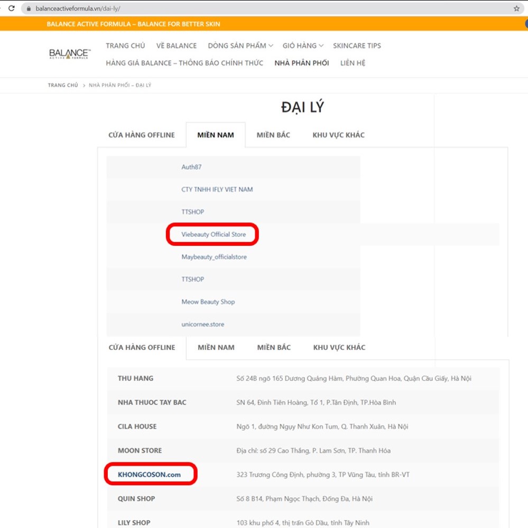Go to the Về Balance page
The width and height of the screenshot is (528, 528).
(x=177, y=45)
